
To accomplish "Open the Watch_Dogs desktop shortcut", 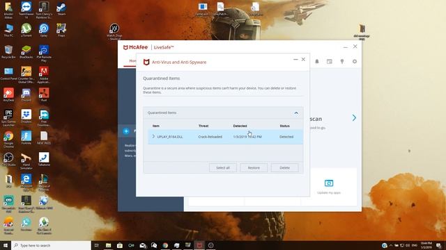I will coord(114,32).
